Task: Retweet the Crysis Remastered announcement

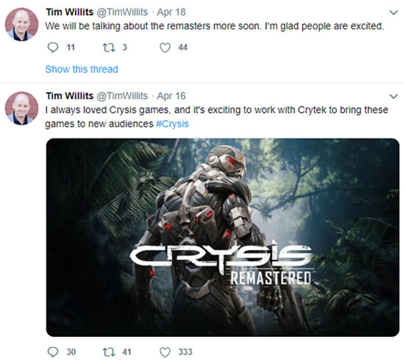Action: [109, 352]
